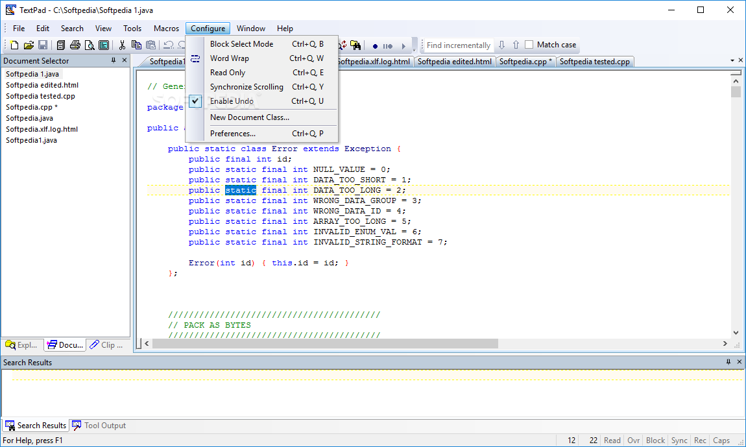Click the Word Wrap icon in Configure menu
The width and height of the screenshot is (746, 447).
click(195, 58)
